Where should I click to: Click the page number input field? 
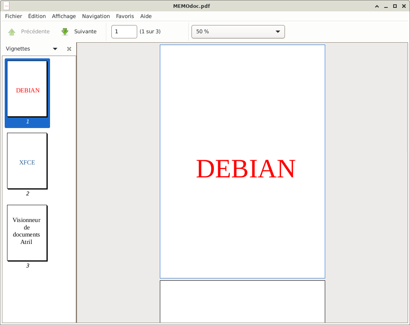pyautogui.click(x=124, y=32)
